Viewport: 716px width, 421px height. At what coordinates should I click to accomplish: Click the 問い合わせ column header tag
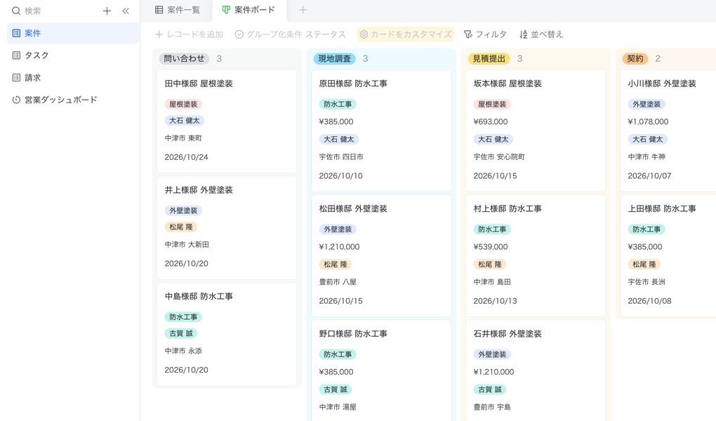point(184,58)
